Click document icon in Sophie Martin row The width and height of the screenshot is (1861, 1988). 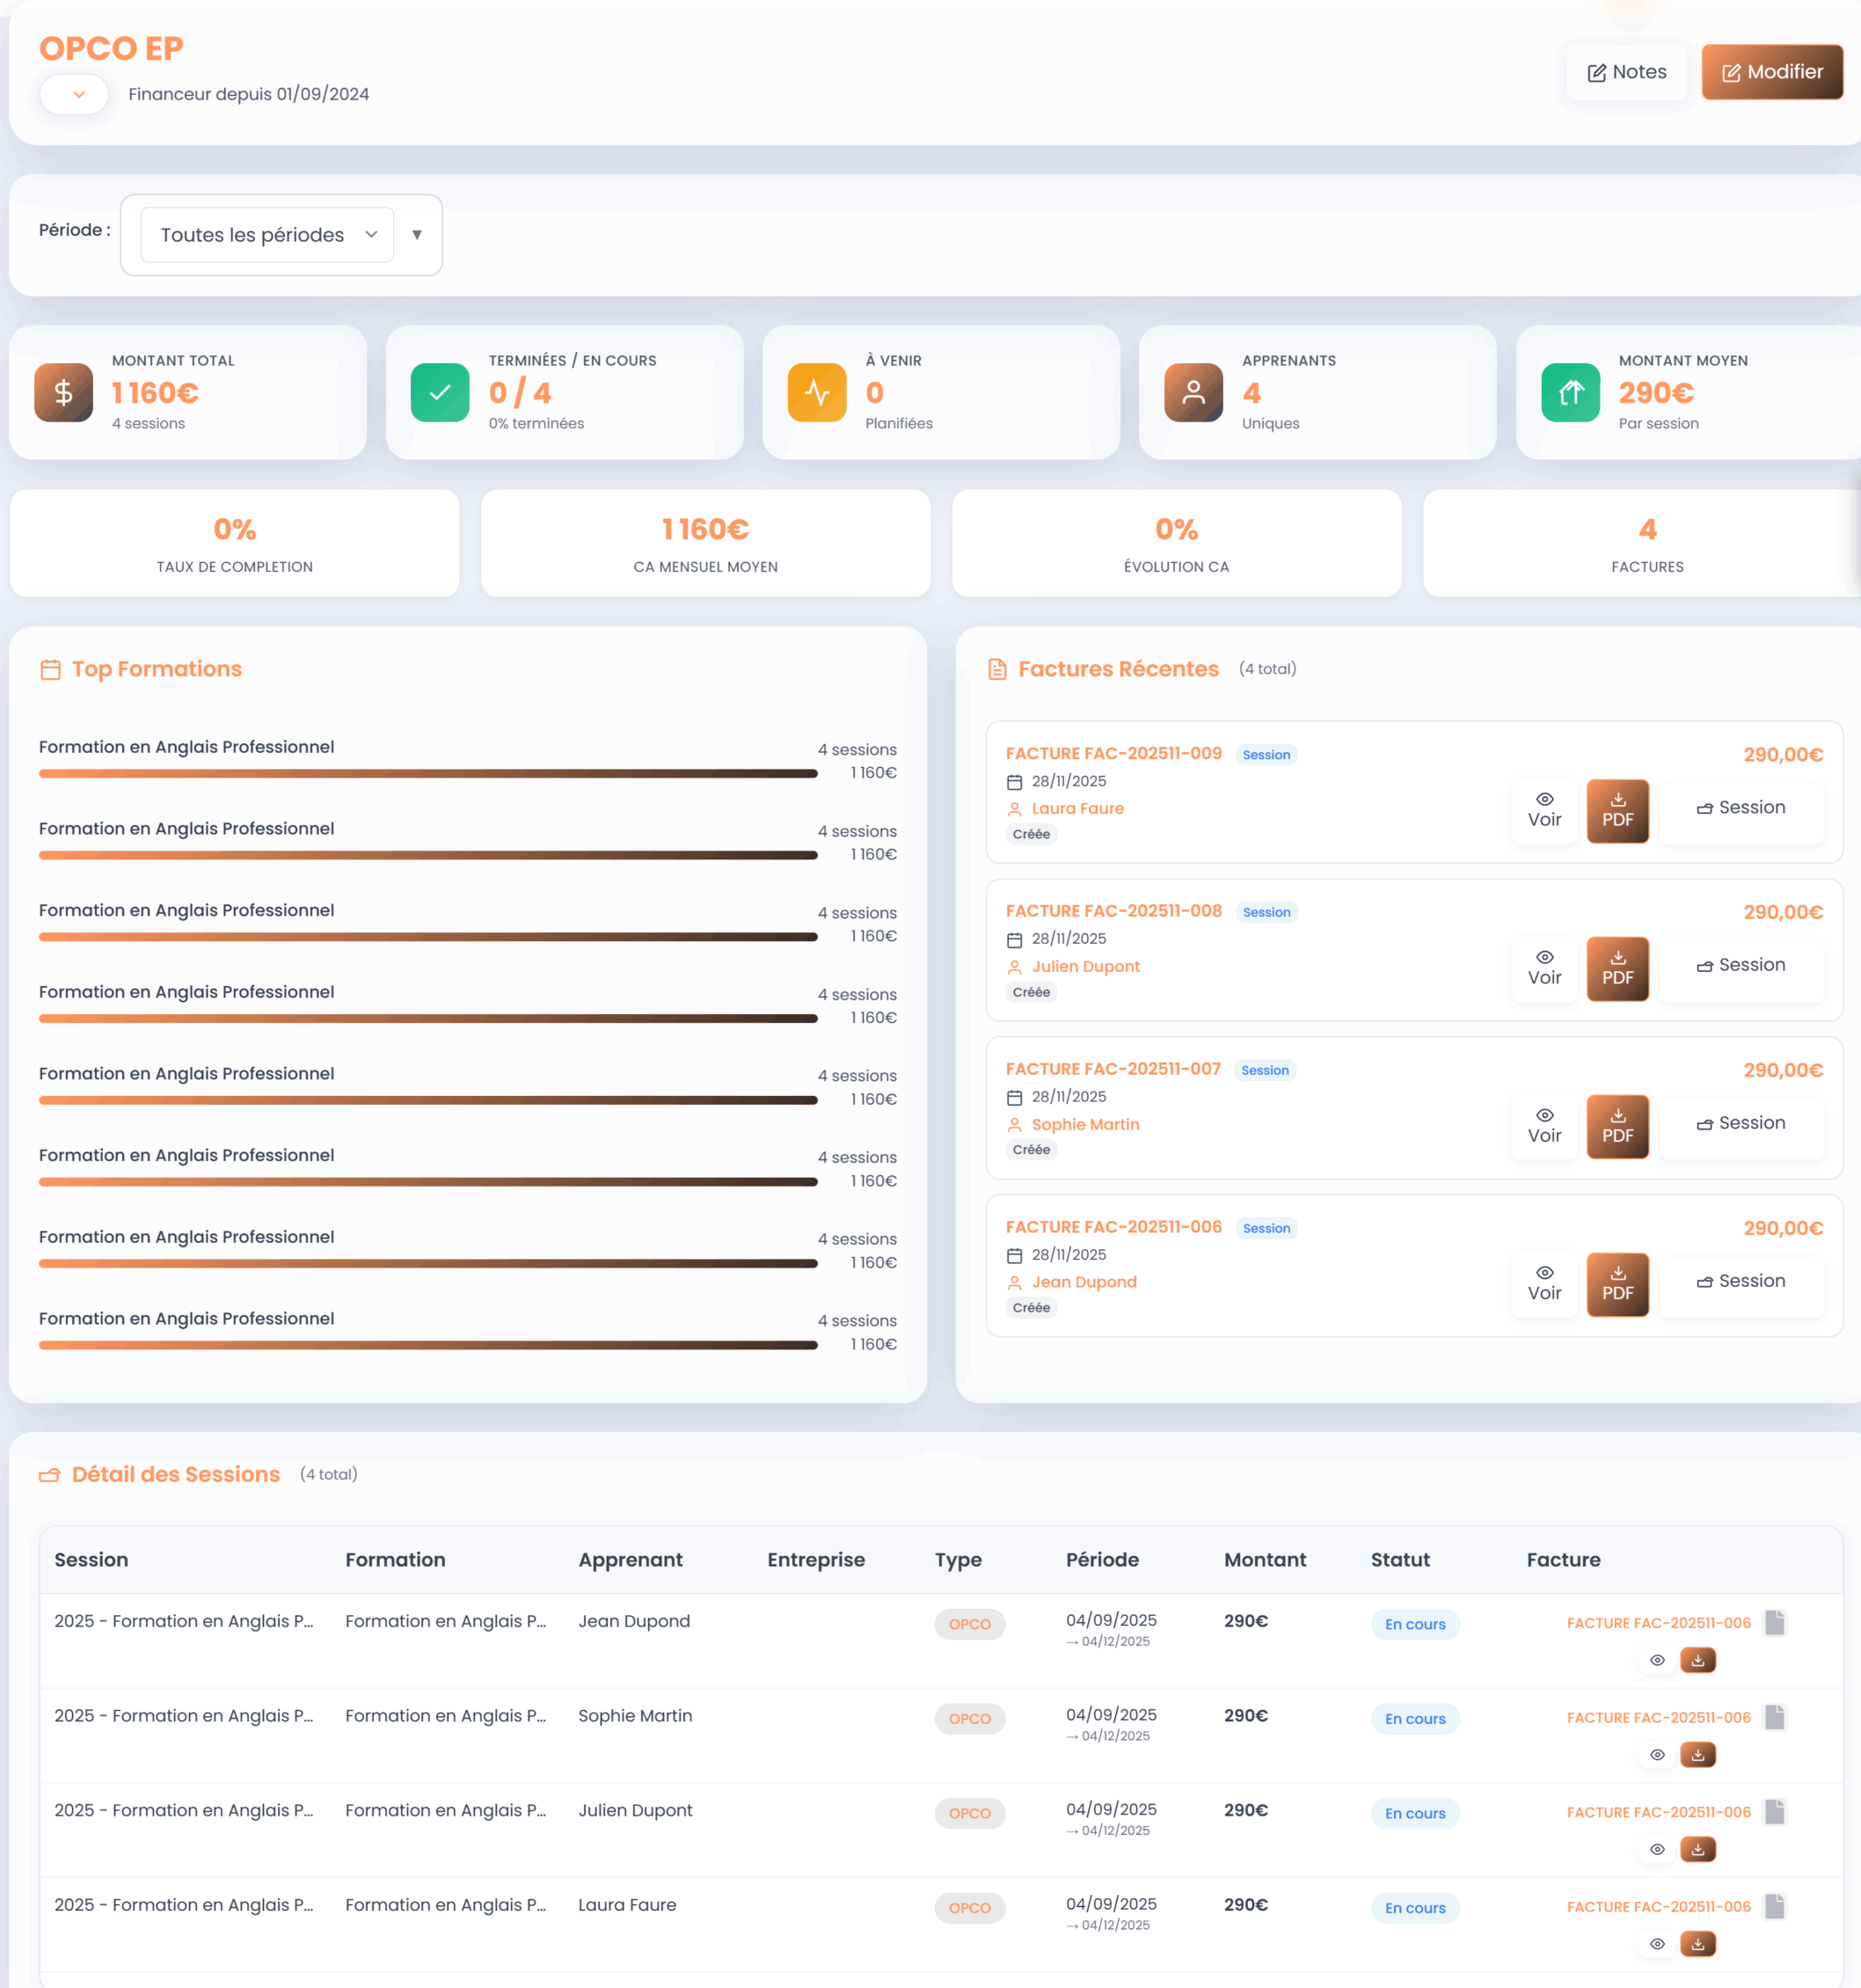click(x=1774, y=1717)
